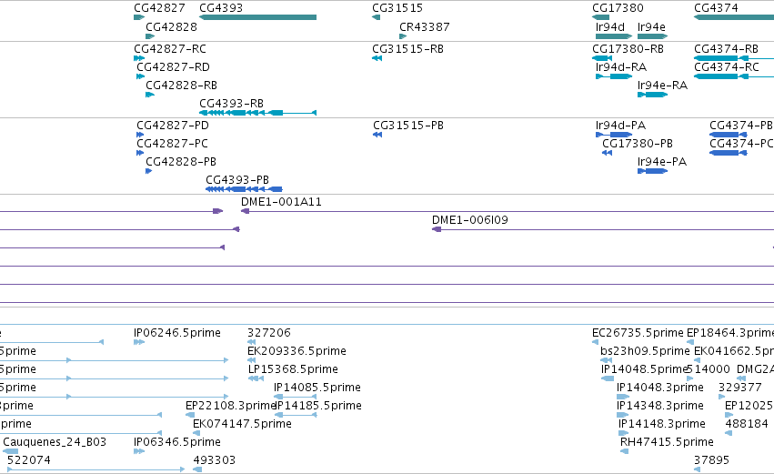The width and height of the screenshot is (774, 474).
Task: Select transcript CG42827-RD label
Action: [x=173, y=66]
